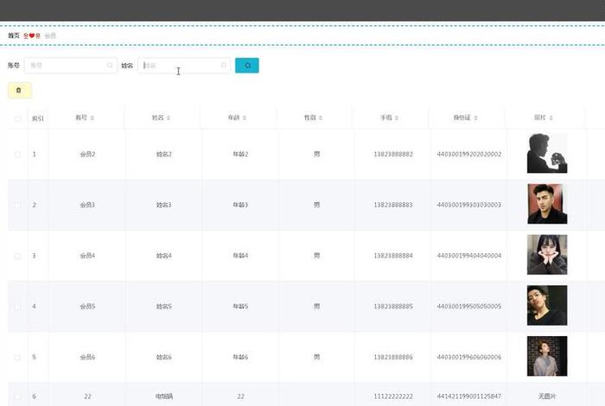Click the ID number 441421199001125847
The width and height of the screenshot is (605, 406).
(469, 396)
